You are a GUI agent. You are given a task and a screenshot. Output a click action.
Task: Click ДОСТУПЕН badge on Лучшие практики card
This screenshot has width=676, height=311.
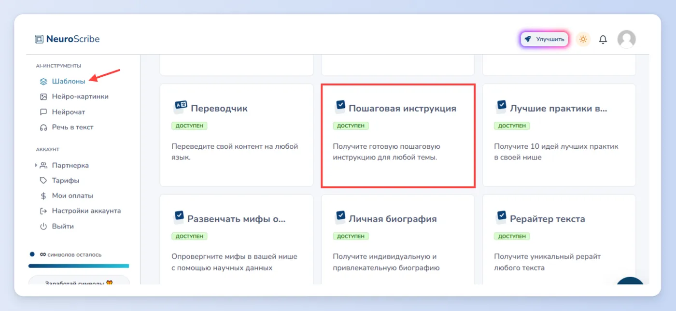[x=512, y=126]
